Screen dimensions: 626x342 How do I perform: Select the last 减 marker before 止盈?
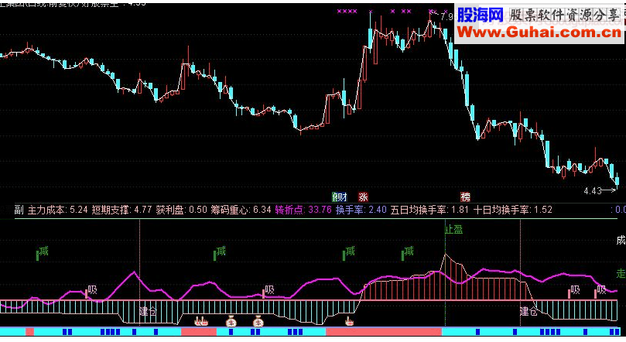coord(408,251)
